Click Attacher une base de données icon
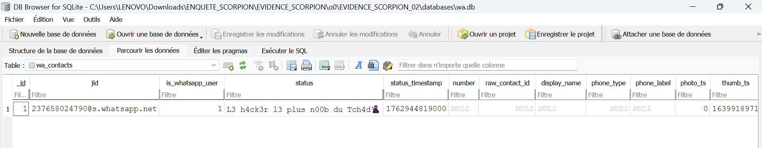This screenshot has width=762, height=148. tap(616, 35)
